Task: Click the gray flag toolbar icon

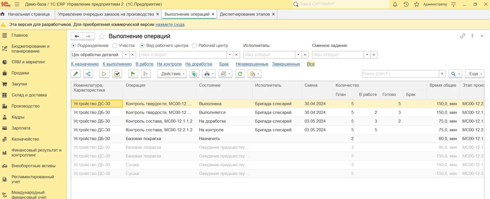Action: pos(146,74)
